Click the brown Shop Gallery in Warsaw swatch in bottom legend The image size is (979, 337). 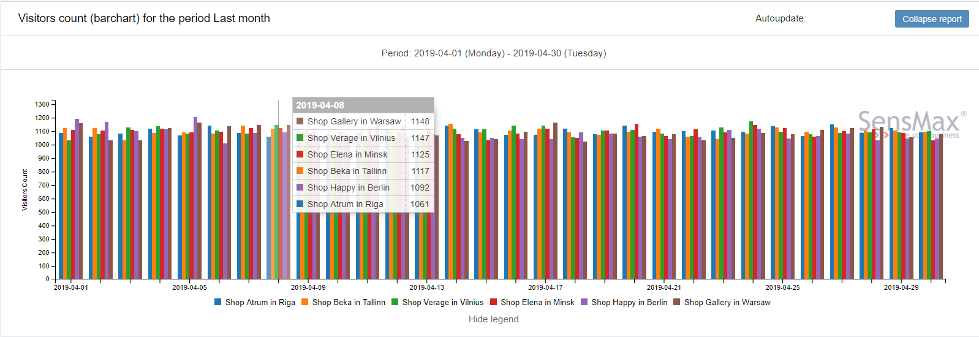coord(677,302)
